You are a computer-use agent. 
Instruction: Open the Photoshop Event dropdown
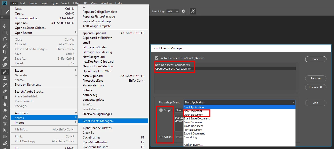point(239,102)
